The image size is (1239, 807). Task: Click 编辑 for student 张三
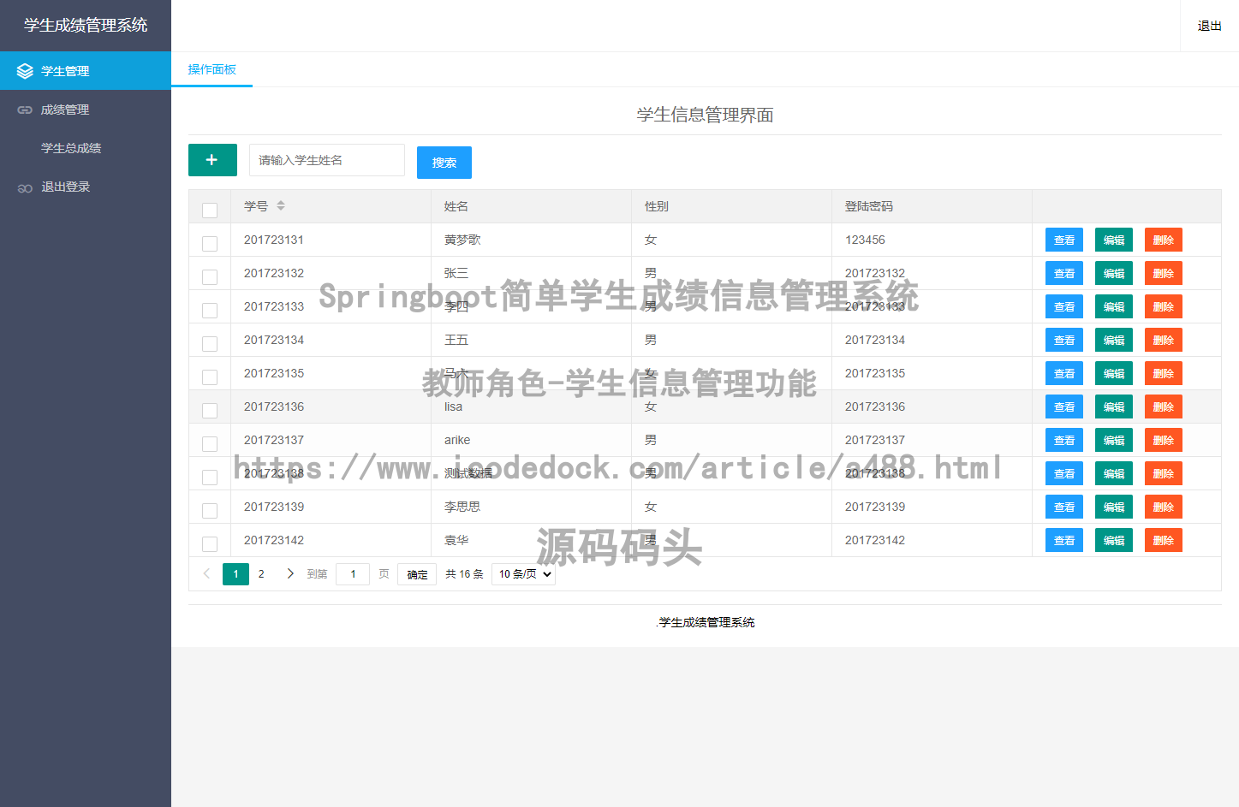tap(1113, 274)
